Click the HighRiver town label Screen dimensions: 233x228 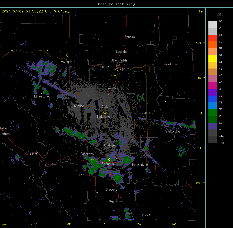pyautogui.click(x=116, y=201)
